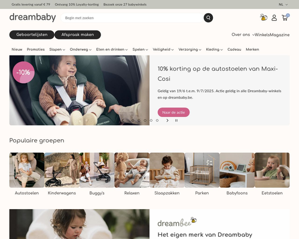299x239 pixels.
Task: Focus the Begin met zoeken search field
Action: [132, 18]
